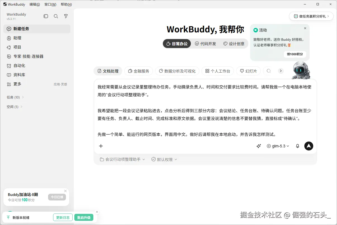Click the plus attachment icon
Image resolution: width=337 pixels, height=225 pixels.
(101, 146)
